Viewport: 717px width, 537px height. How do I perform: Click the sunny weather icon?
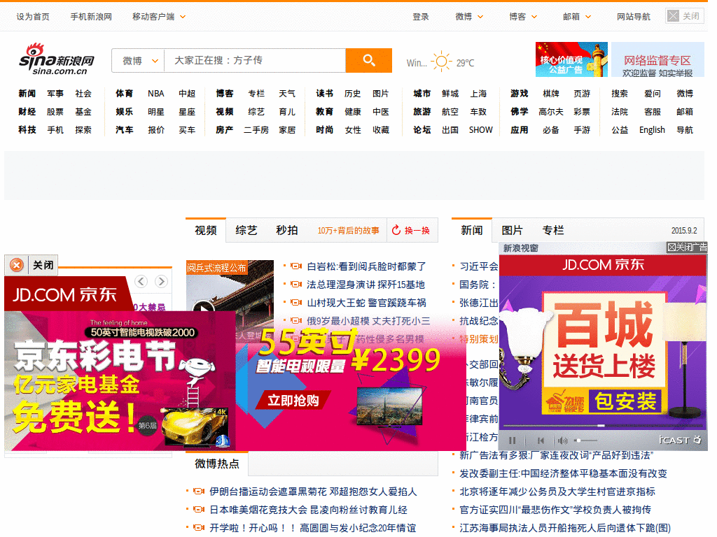[x=441, y=62]
